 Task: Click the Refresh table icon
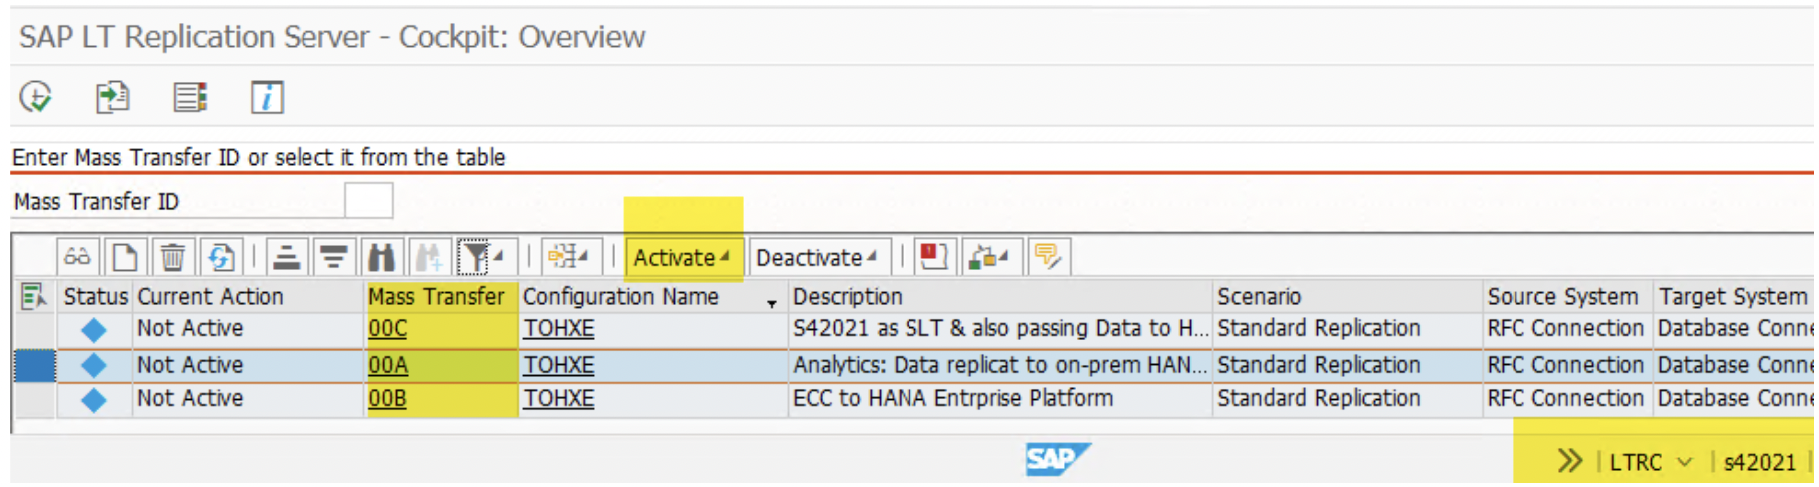tap(221, 257)
